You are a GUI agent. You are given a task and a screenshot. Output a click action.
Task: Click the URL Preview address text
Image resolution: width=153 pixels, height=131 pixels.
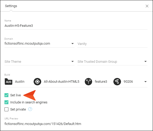coord(43,124)
